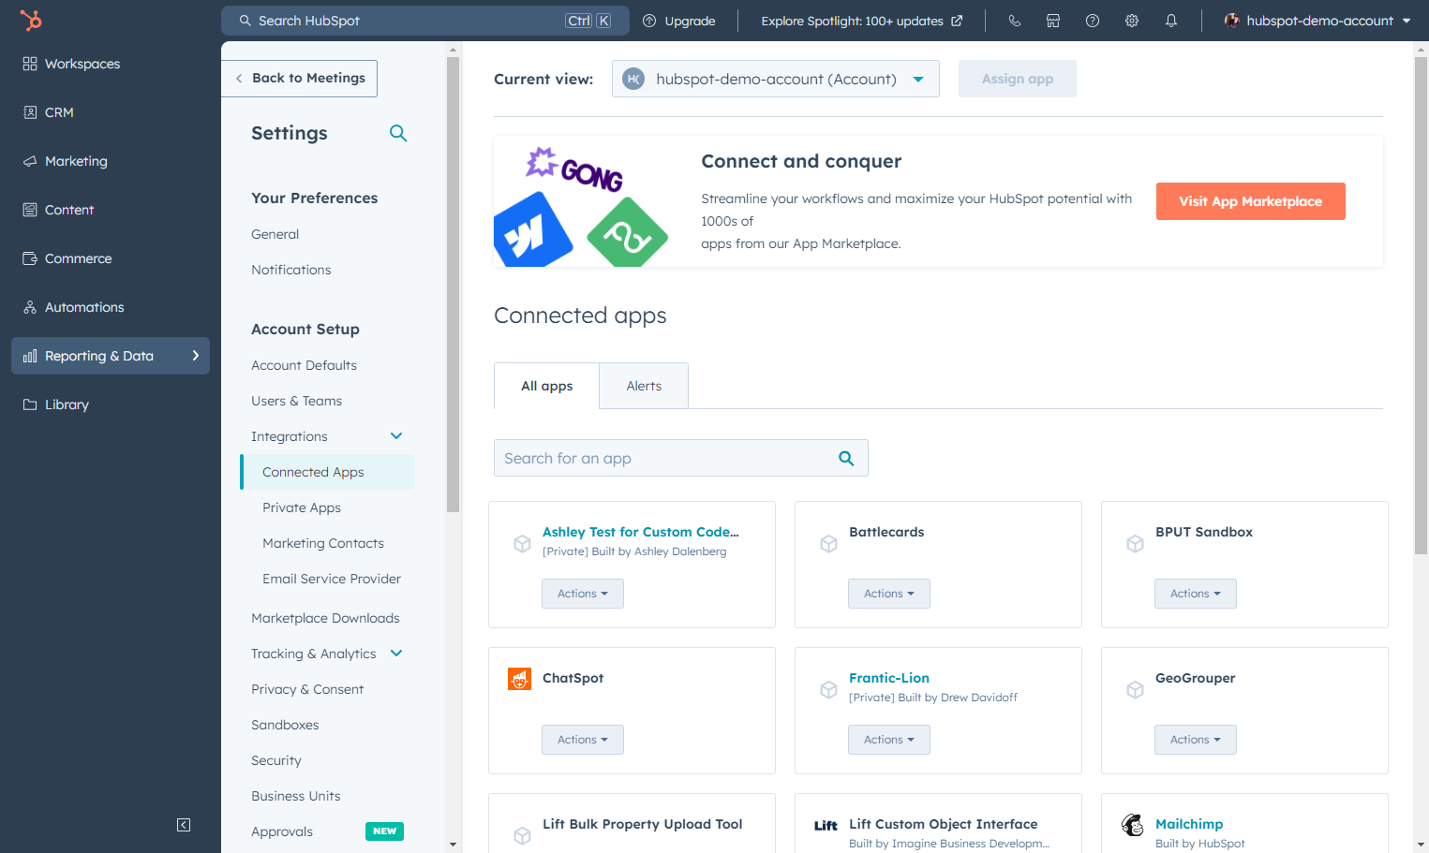
Task: Open Actions dropdown for Frantic-Lion
Action: click(889, 740)
